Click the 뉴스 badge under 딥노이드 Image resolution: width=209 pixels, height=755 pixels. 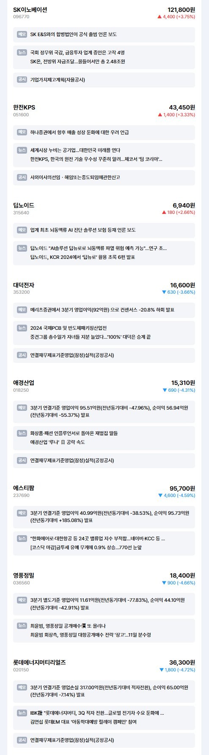coord(22,248)
